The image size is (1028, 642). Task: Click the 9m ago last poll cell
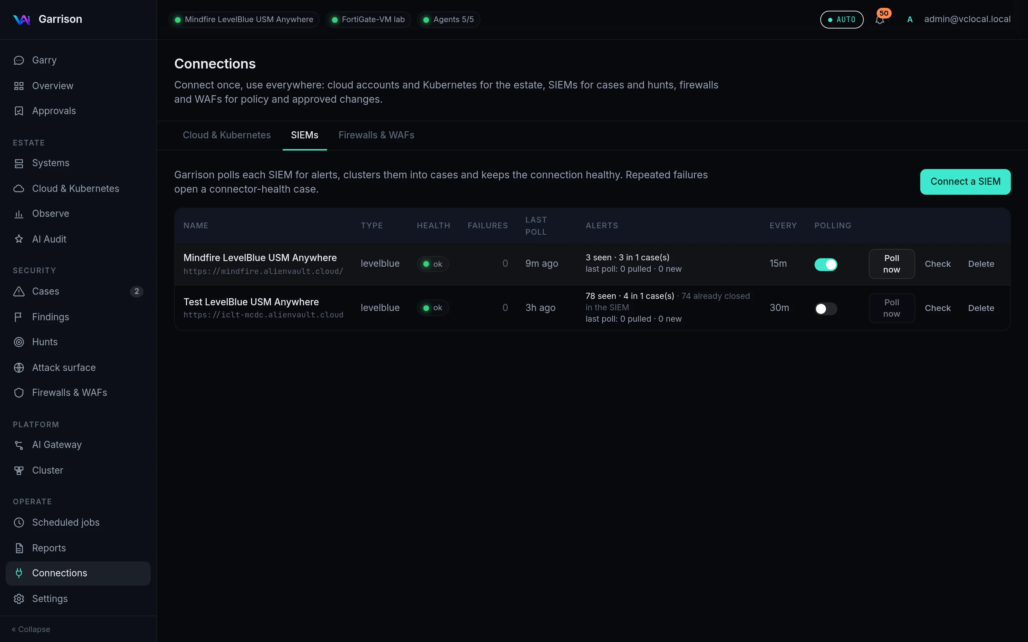click(x=541, y=264)
